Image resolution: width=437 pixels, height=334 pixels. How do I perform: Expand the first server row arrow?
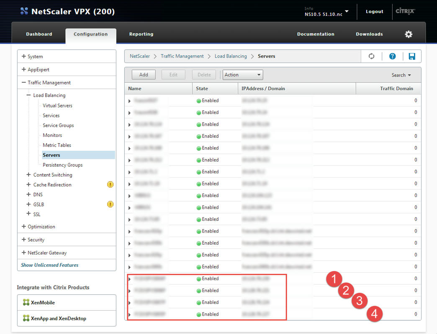(x=129, y=101)
